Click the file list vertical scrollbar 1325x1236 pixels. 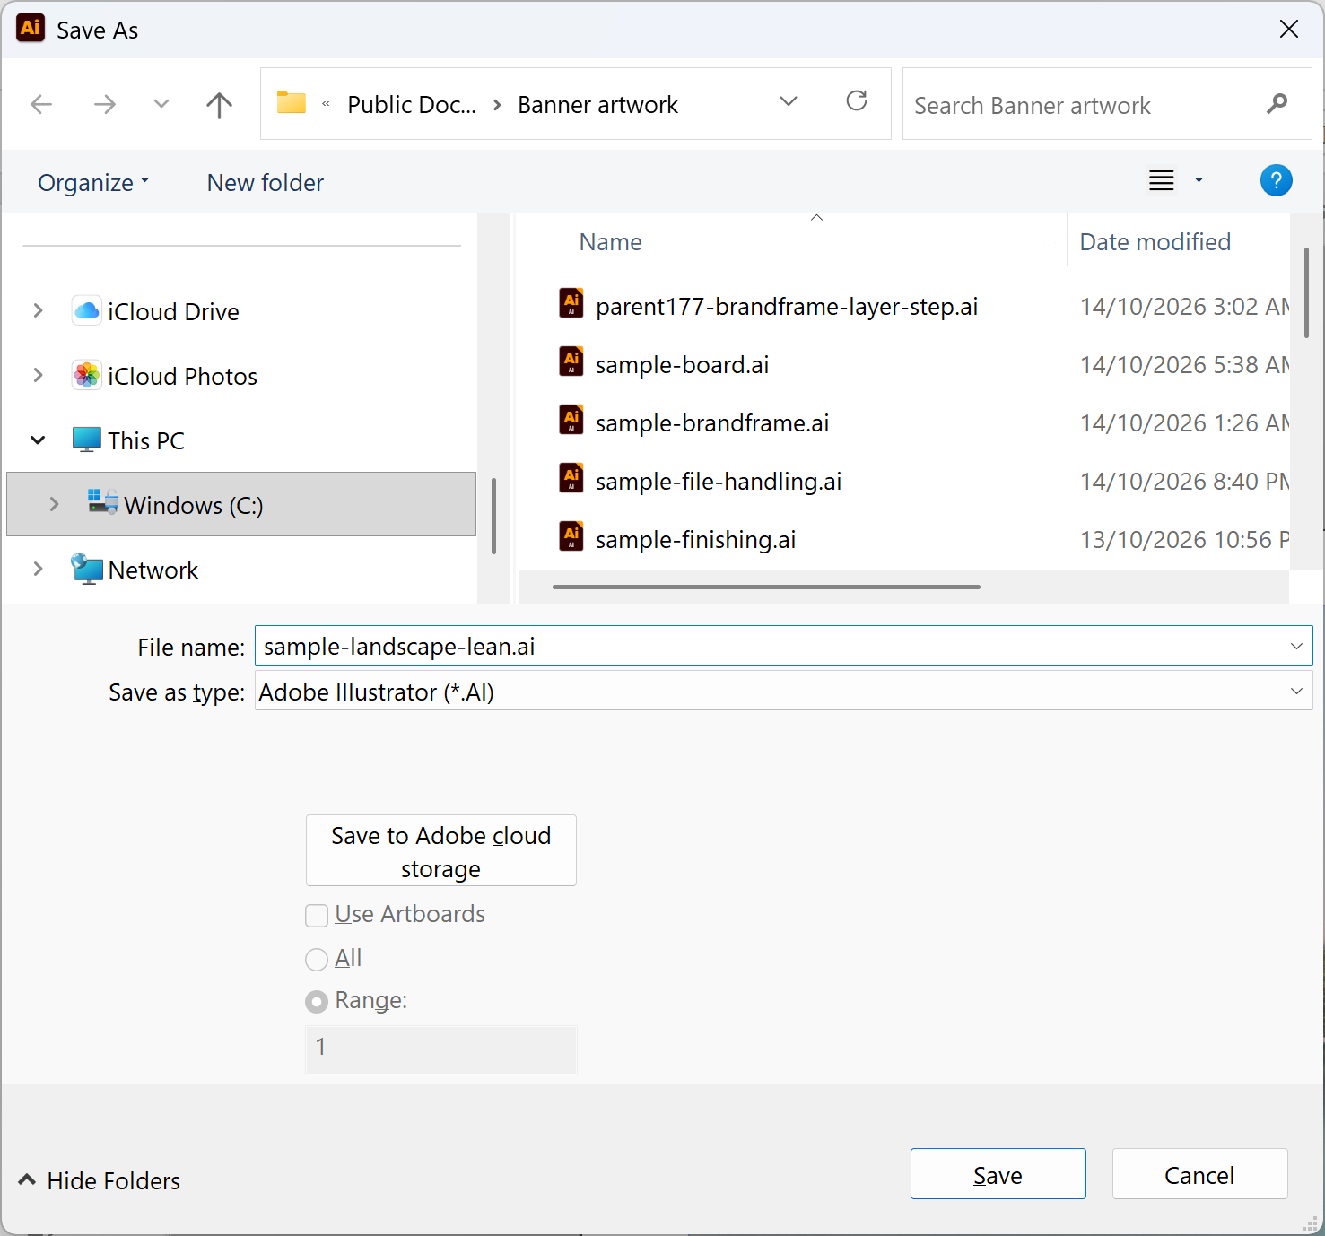tap(1306, 292)
